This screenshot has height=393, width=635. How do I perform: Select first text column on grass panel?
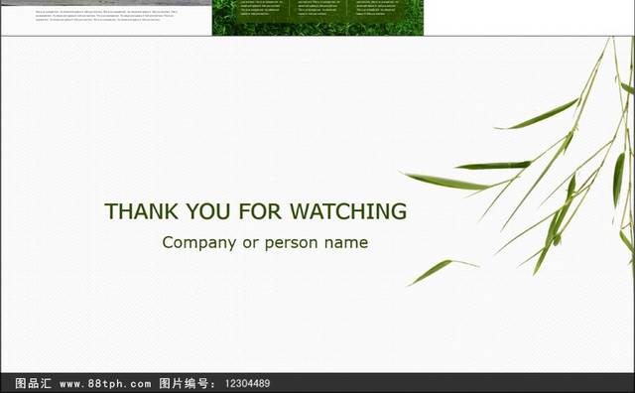pyautogui.click(x=262, y=8)
